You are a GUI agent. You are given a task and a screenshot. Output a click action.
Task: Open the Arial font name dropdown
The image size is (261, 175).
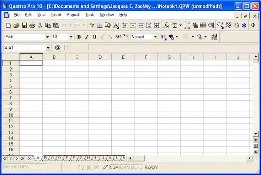pyautogui.click(x=47, y=37)
